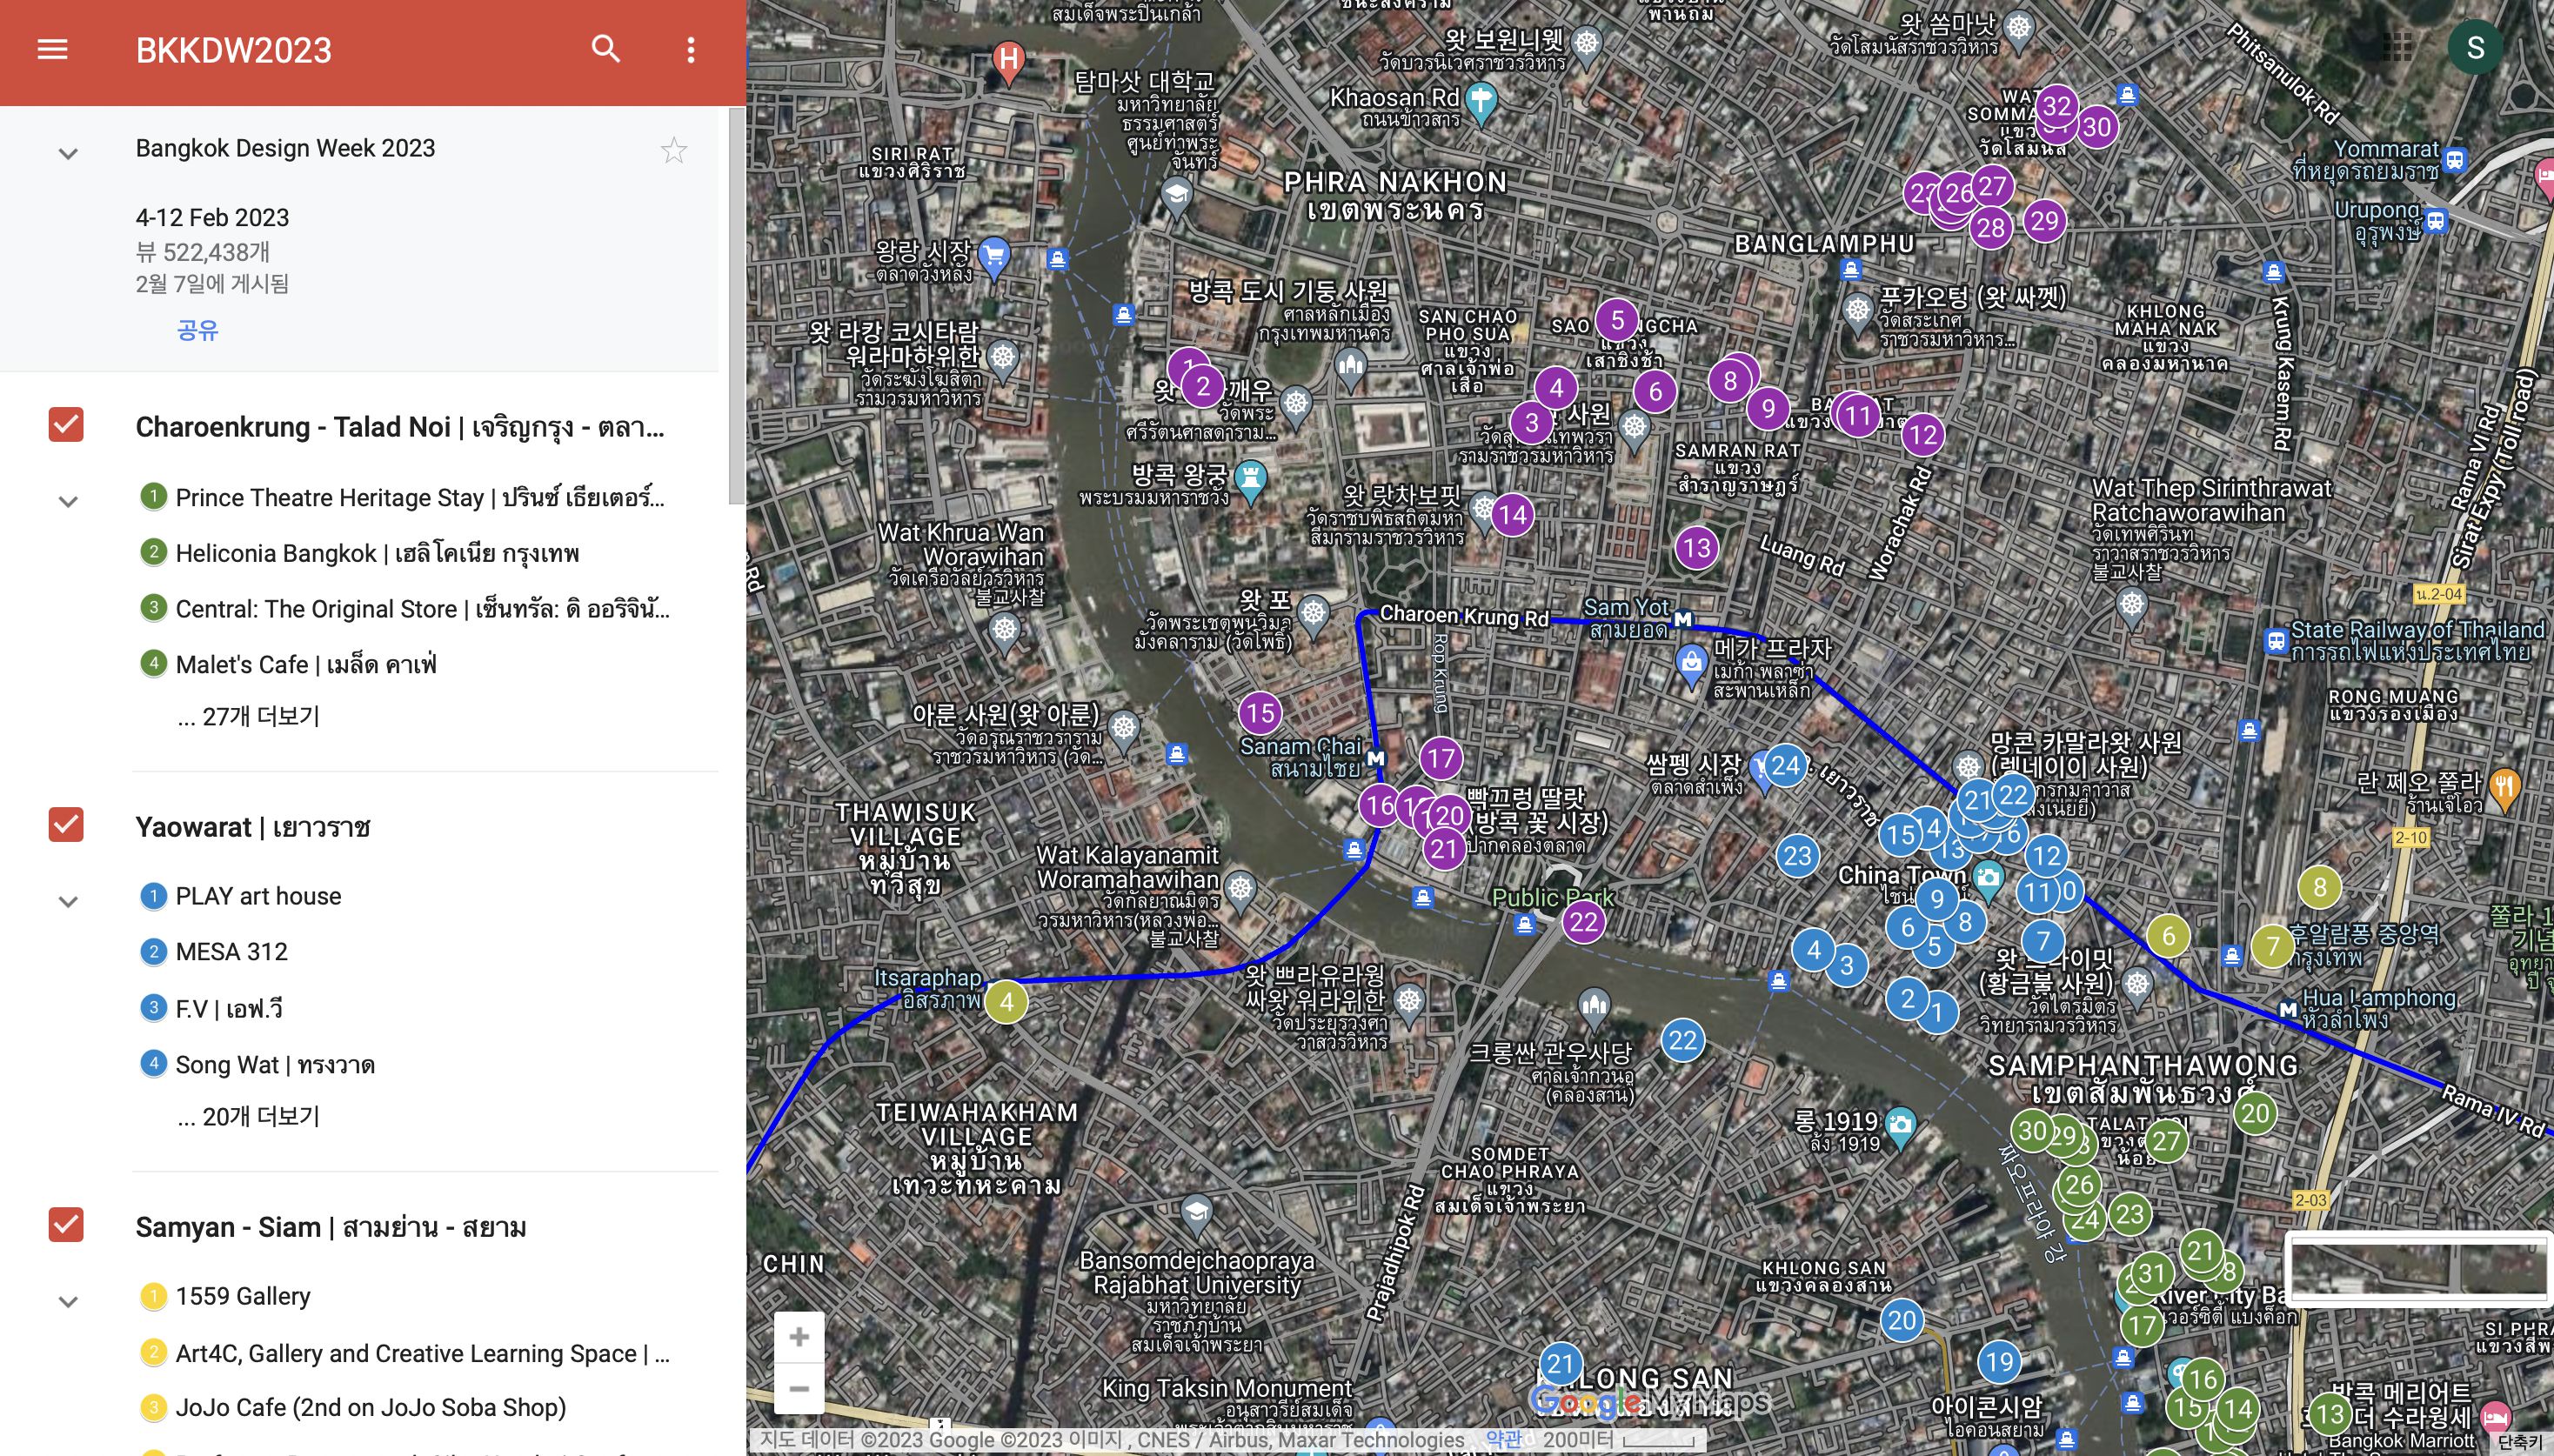Click Yommarat railway station icon
The width and height of the screenshot is (2554, 1456).
[2456, 160]
